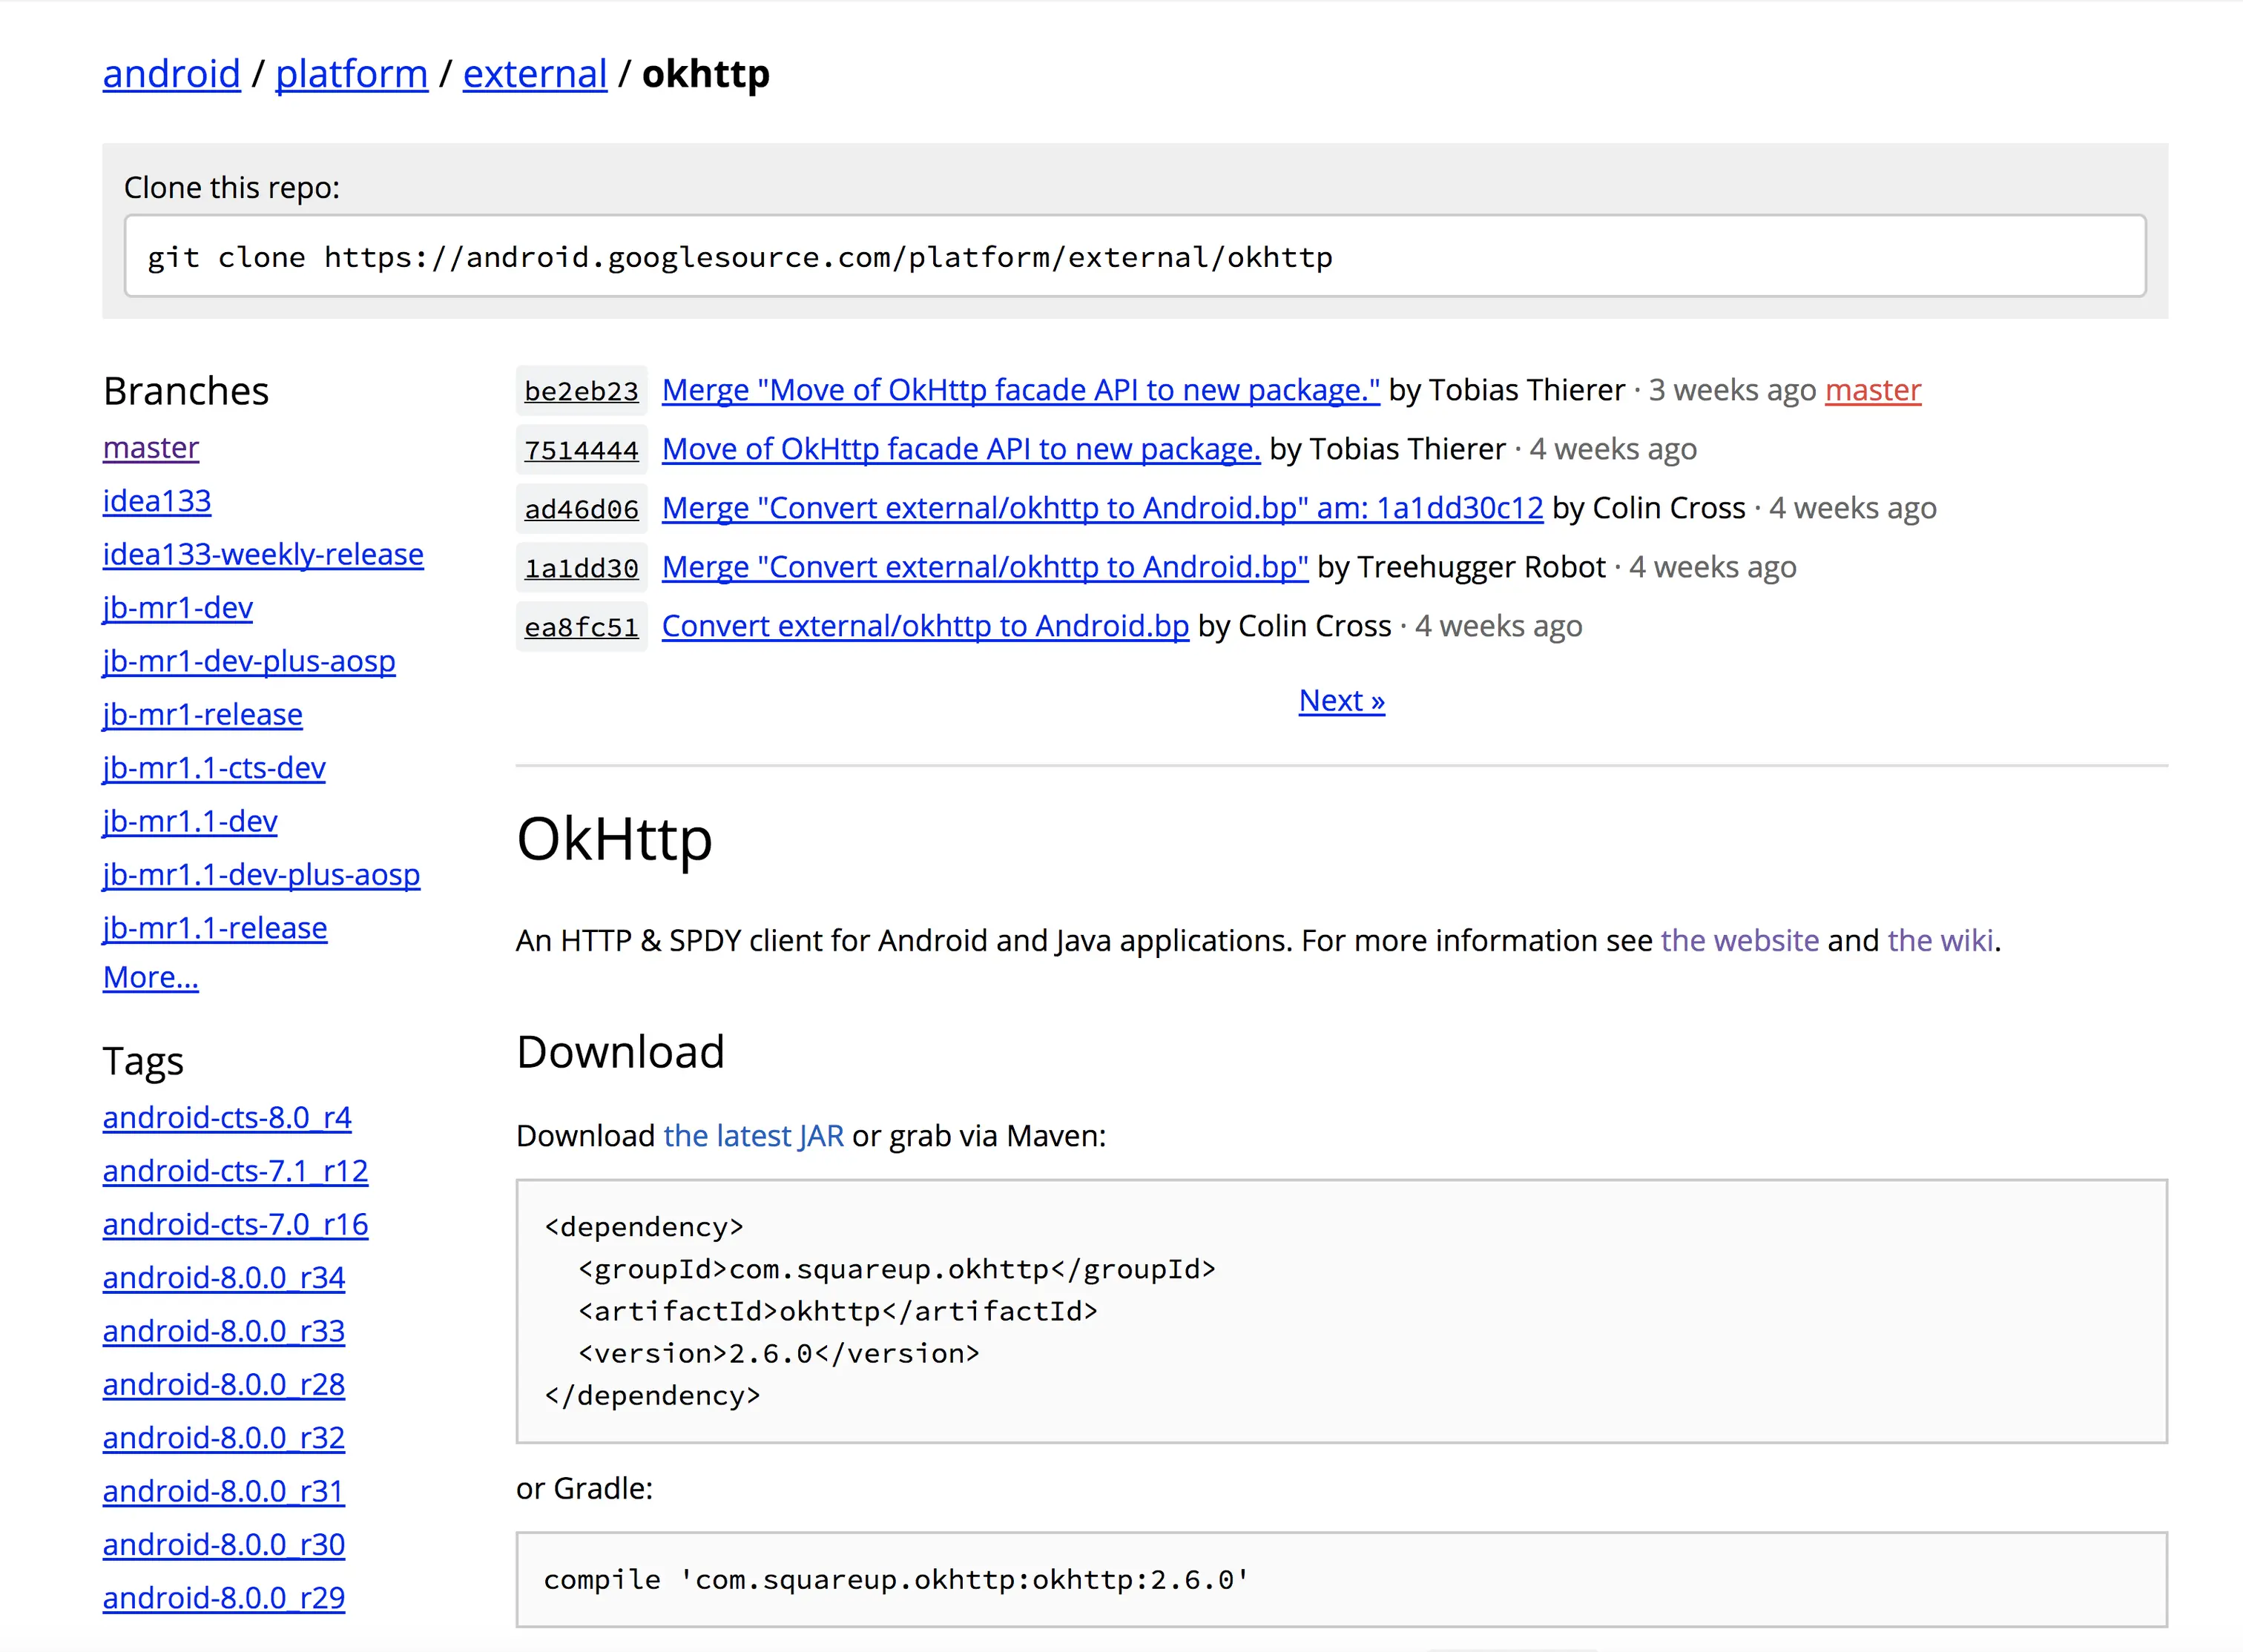
Task: Open tag android-8.0.0_r33
Action: pos(224,1331)
